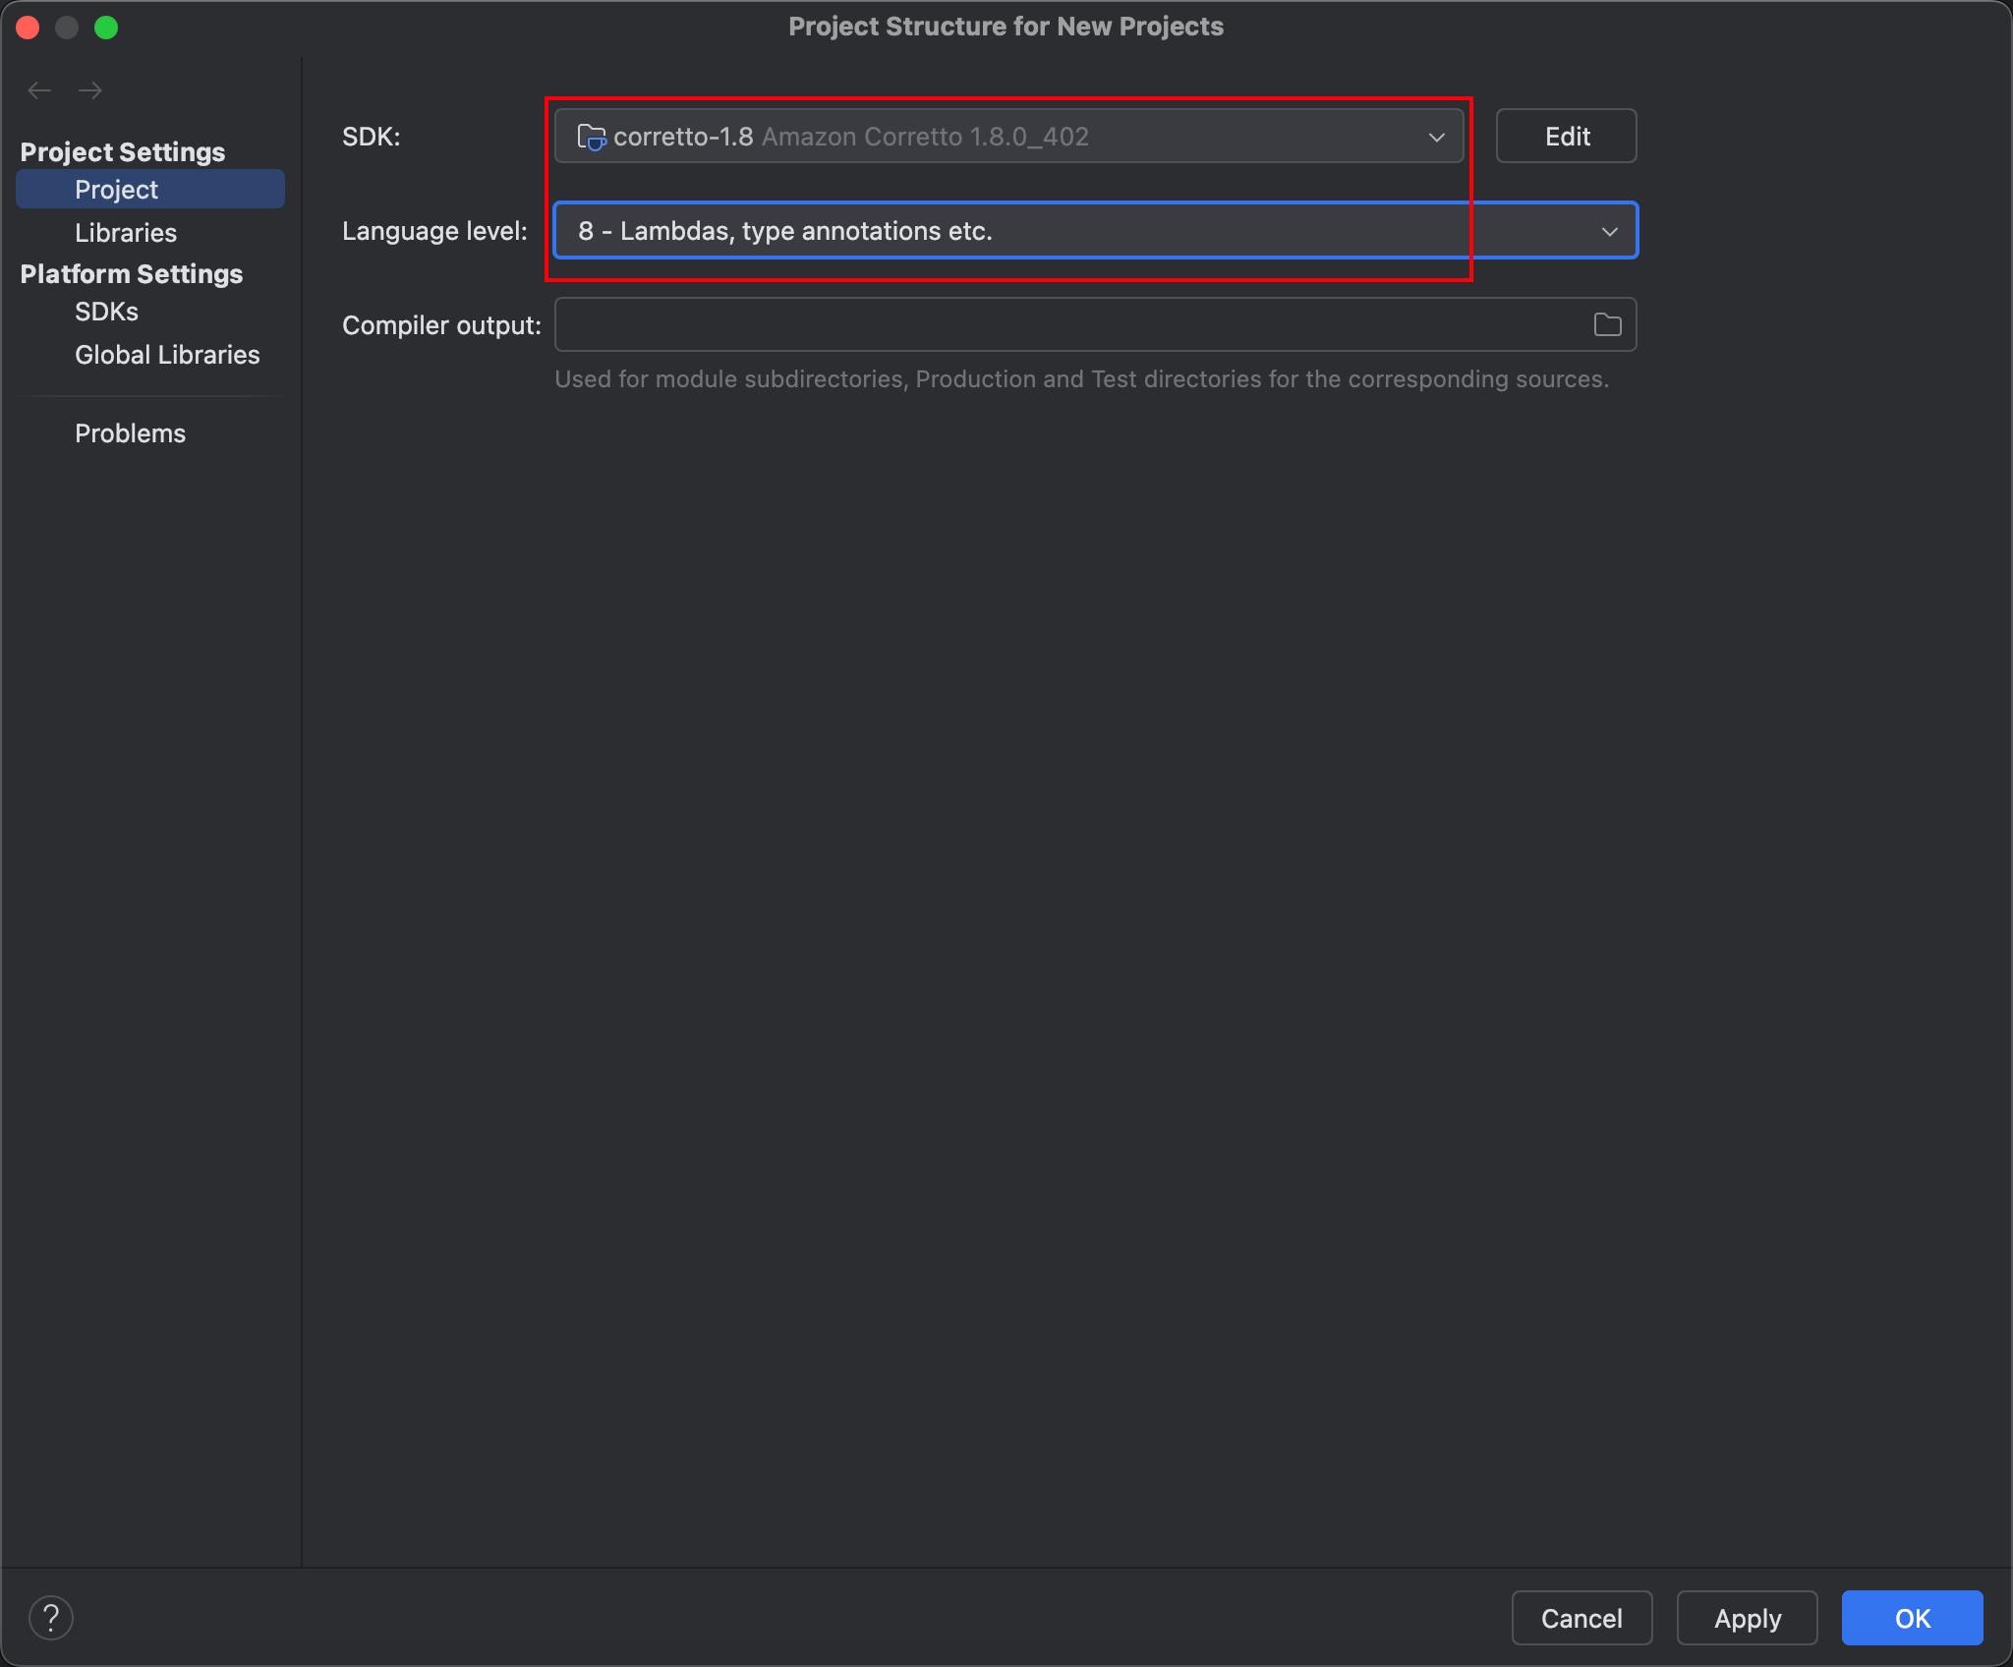
Task: Go to the SDKs platform settings
Action: pyautogui.click(x=106, y=312)
